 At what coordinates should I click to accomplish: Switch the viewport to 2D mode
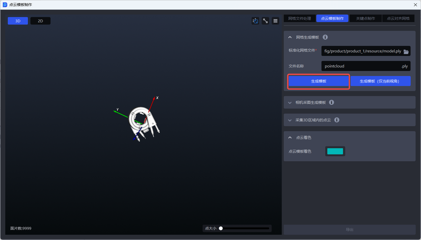40,21
